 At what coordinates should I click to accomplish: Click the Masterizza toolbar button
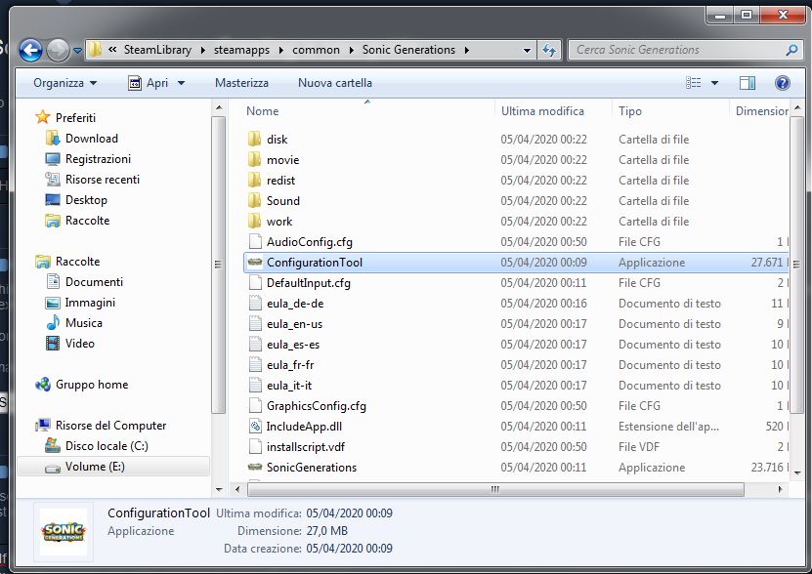point(241,83)
